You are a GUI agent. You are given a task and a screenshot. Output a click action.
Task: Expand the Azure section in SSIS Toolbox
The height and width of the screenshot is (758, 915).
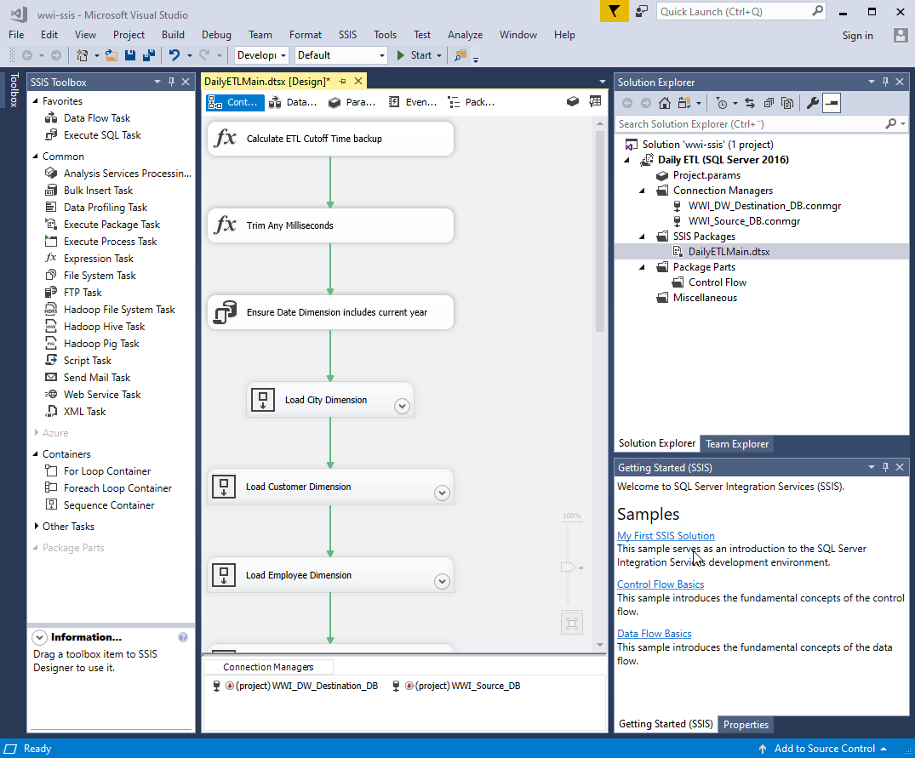pyautogui.click(x=37, y=433)
